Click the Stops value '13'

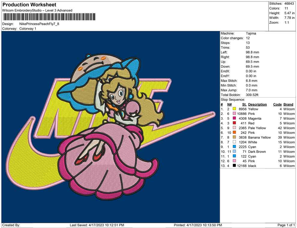[248, 43]
